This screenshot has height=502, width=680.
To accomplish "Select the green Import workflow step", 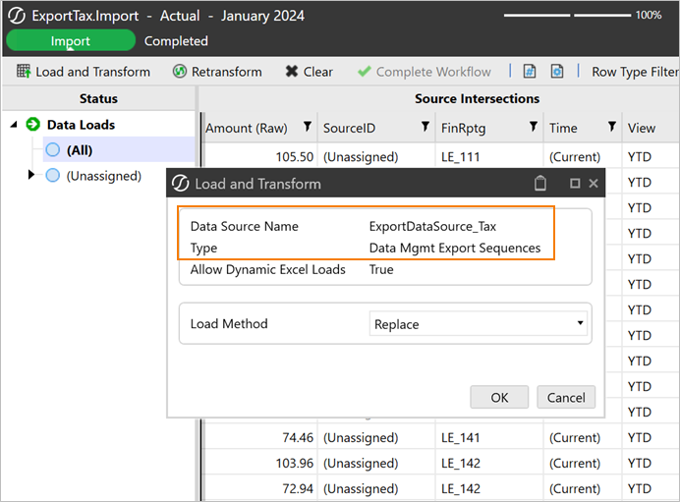I will [71, 41].
